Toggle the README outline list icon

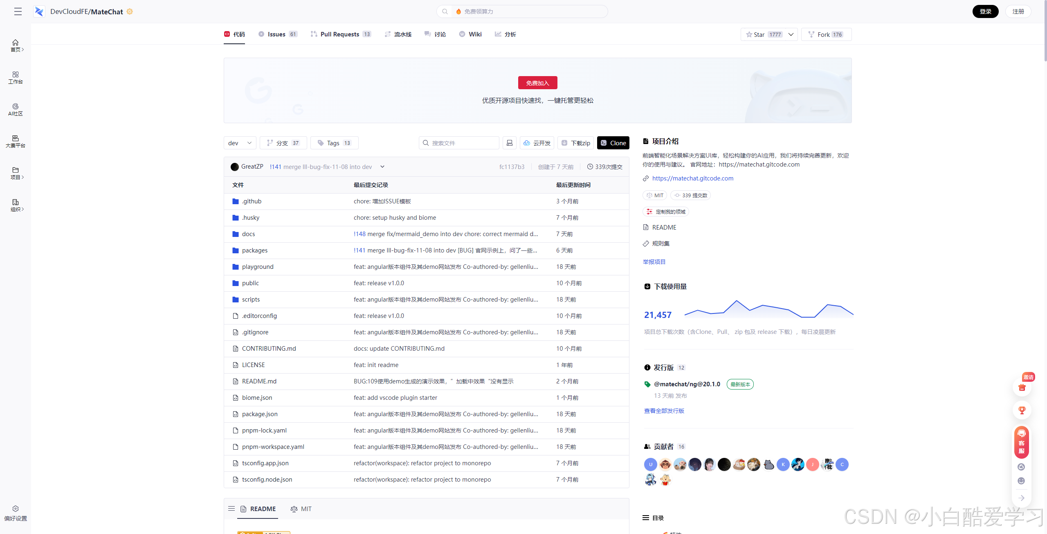231,509
